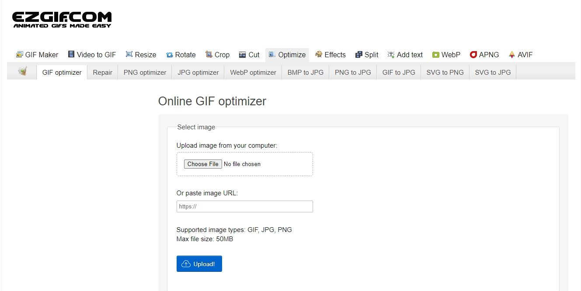Switch to the Repair tab
581x291 pixels.
click(102, 73)
